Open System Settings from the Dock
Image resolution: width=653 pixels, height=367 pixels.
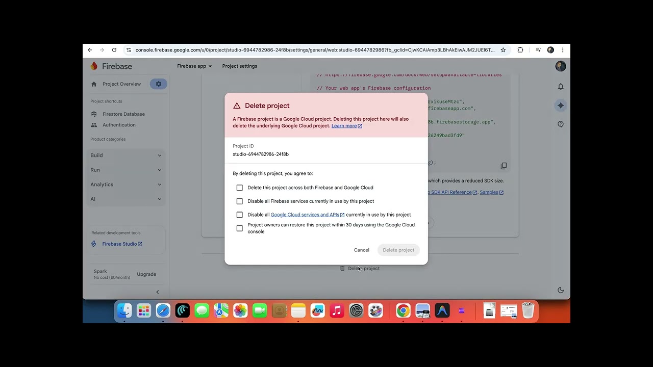356,310
